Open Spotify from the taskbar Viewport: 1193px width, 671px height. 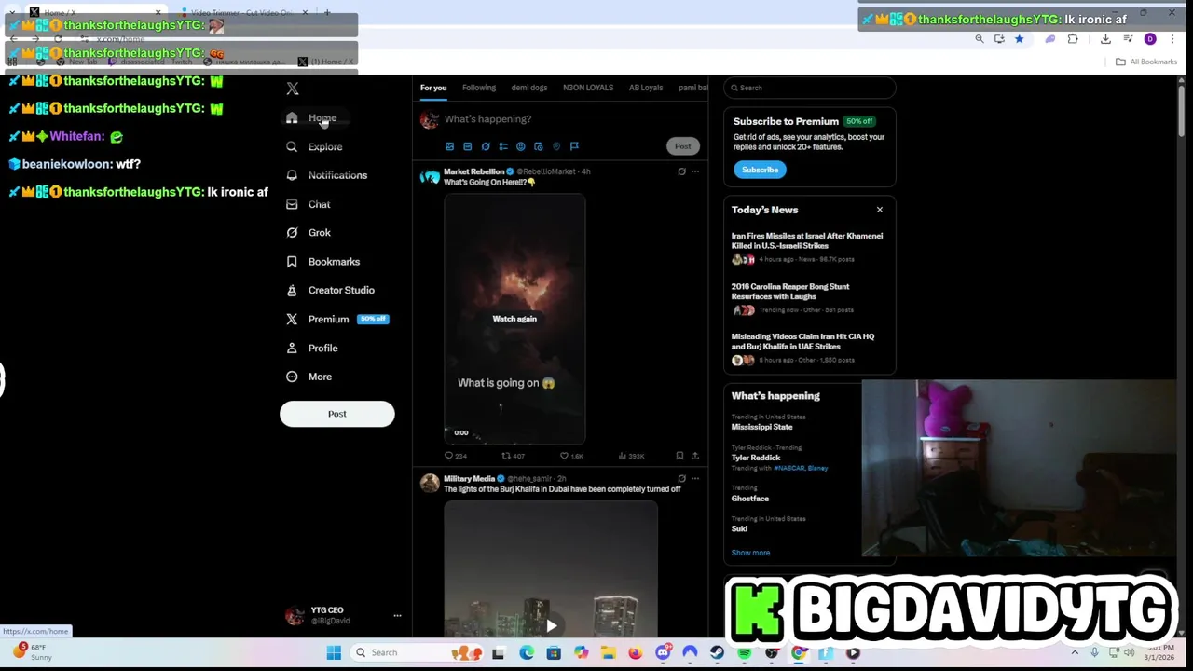click(x=745, y=653)
